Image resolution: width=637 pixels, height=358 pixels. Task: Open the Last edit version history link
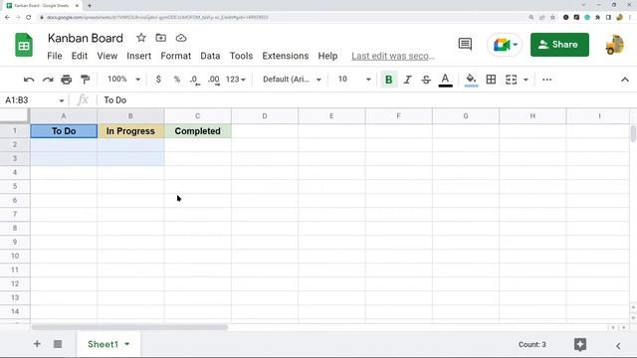(393, 56)
